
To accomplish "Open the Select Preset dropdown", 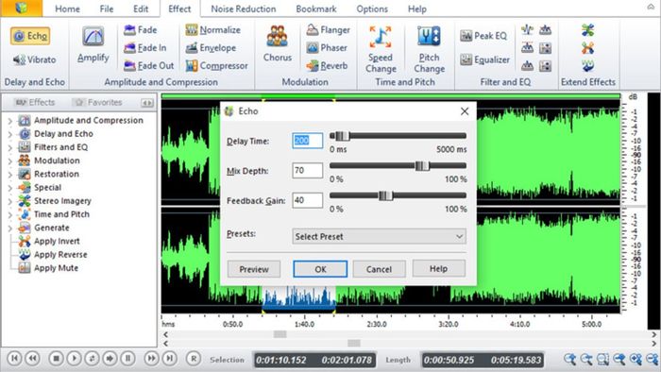I will (x=379, y=236).
